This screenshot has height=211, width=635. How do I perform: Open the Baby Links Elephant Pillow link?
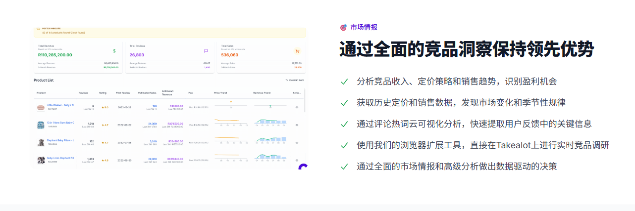60,158
